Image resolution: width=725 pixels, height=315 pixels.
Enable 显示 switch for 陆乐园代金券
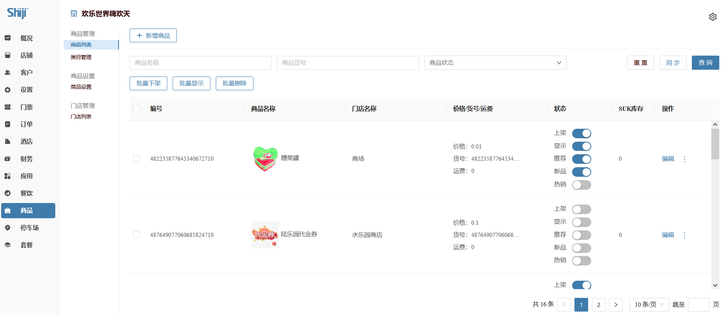pyautogui.click(x=582, y=222)
